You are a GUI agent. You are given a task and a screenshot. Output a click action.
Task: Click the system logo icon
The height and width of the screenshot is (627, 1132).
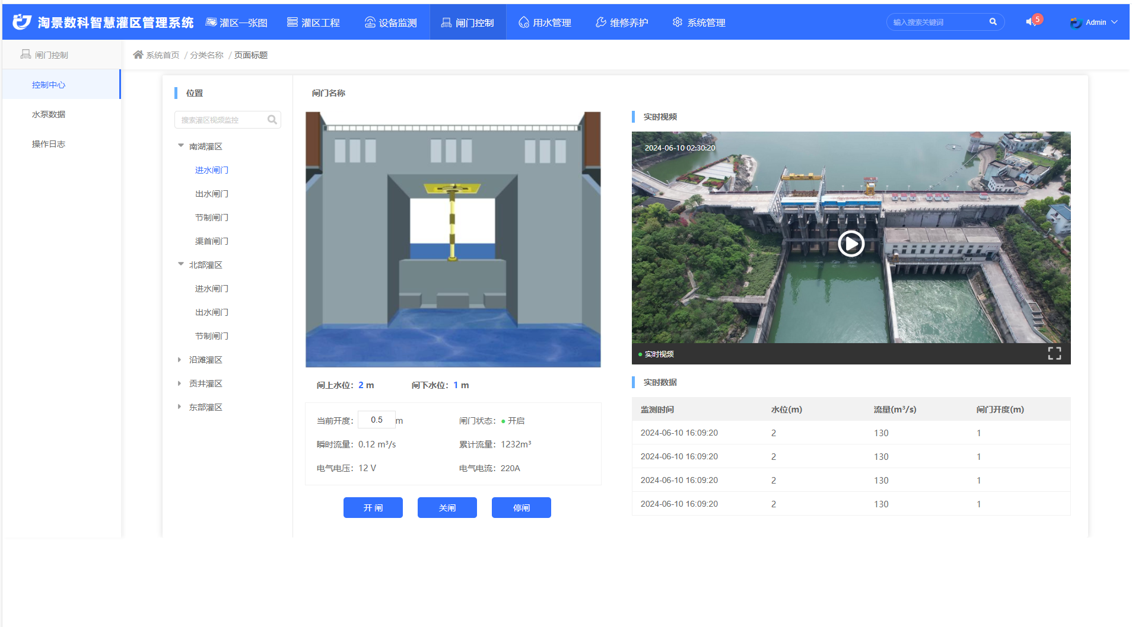(x=22, y=22)
